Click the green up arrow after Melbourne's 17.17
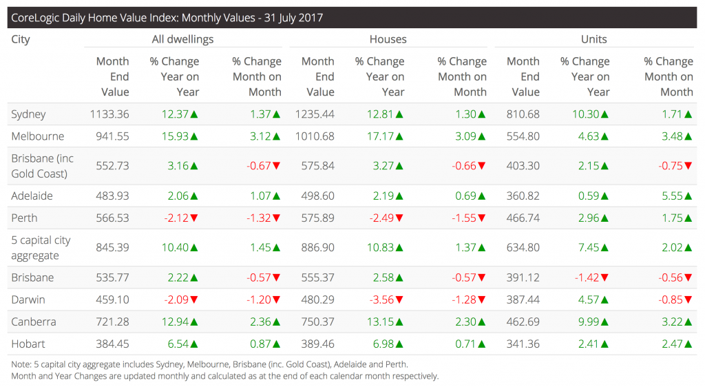The image size is (705, 387). [x=400, y=137]
